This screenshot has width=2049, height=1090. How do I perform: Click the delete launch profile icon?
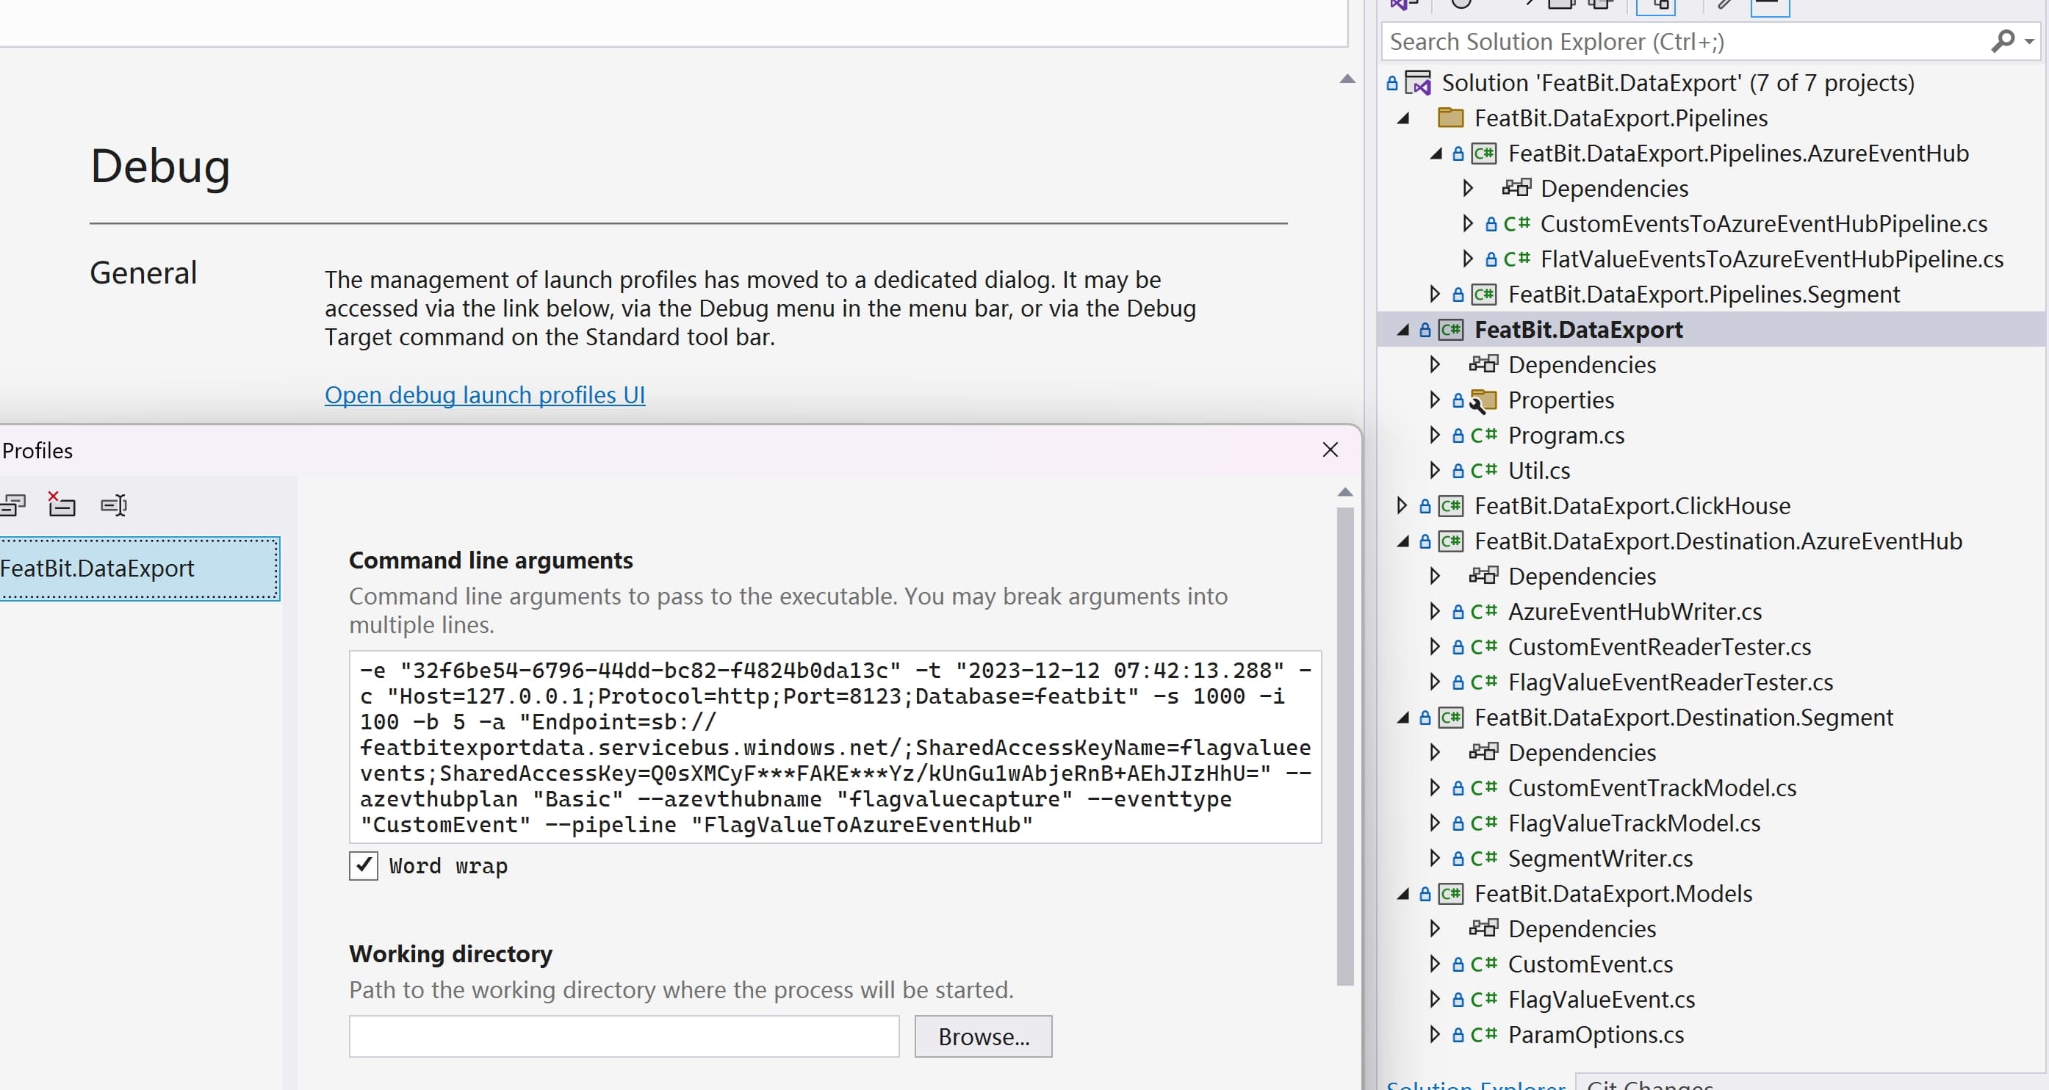[61, 504]
